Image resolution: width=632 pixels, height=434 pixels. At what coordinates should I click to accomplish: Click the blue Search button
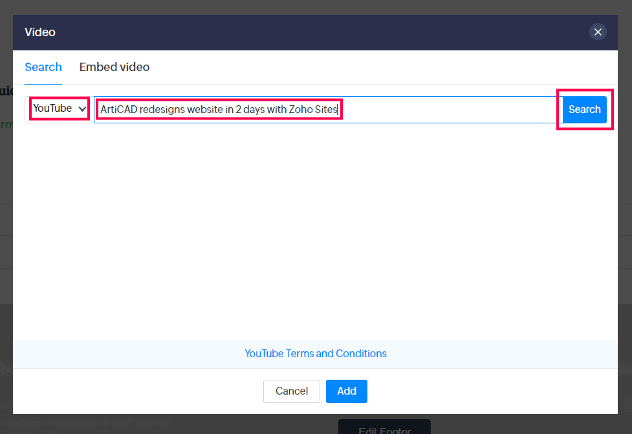584,109
